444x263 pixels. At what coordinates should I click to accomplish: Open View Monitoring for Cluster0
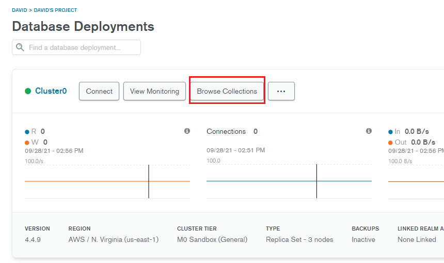(154, 91)
